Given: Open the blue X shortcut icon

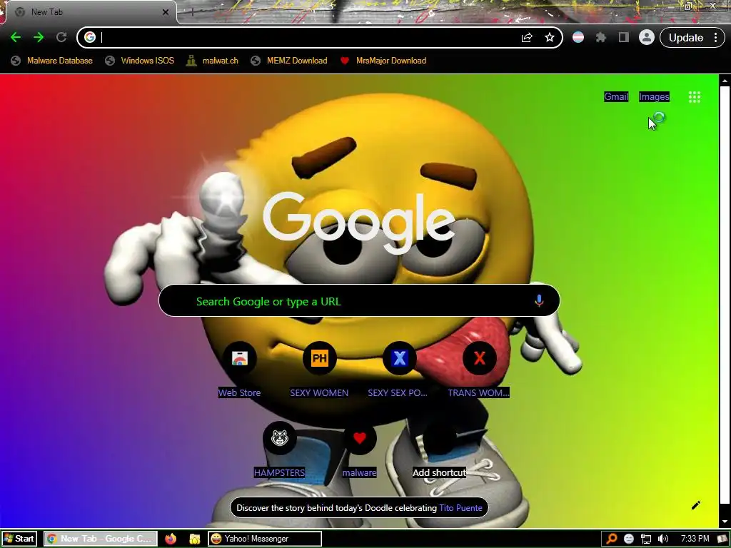Looking at the screenshot, I should (399, 358).
